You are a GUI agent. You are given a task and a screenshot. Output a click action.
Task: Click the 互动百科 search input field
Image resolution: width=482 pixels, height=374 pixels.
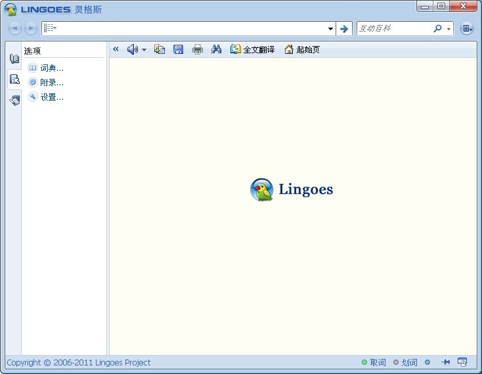pos(394,29)
